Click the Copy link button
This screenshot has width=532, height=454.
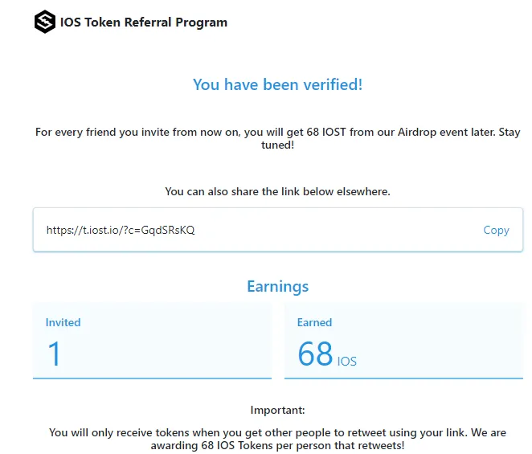click(496, 230)
